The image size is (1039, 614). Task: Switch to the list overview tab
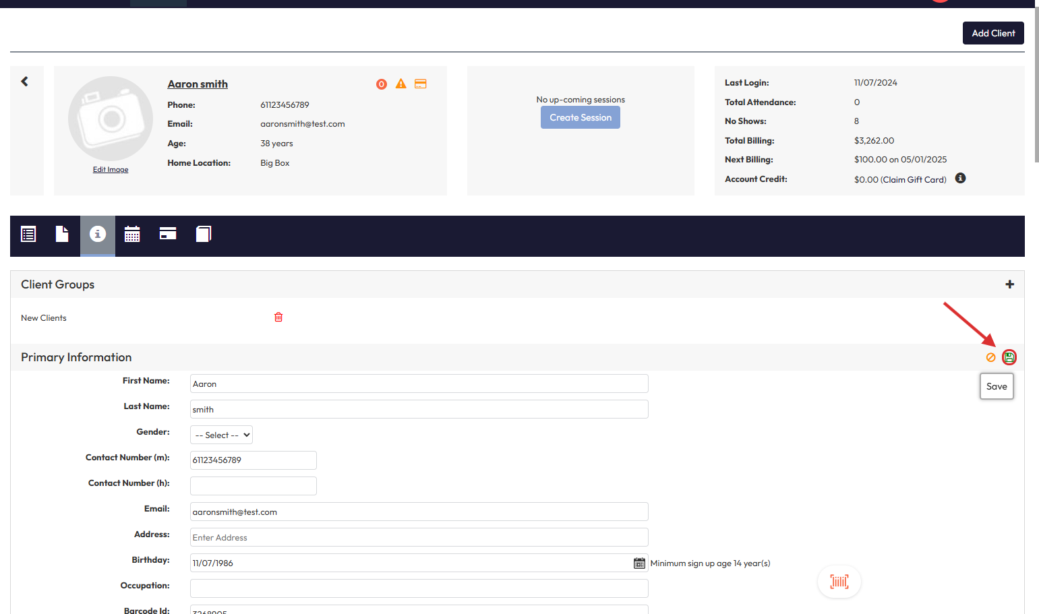point(28,235)
